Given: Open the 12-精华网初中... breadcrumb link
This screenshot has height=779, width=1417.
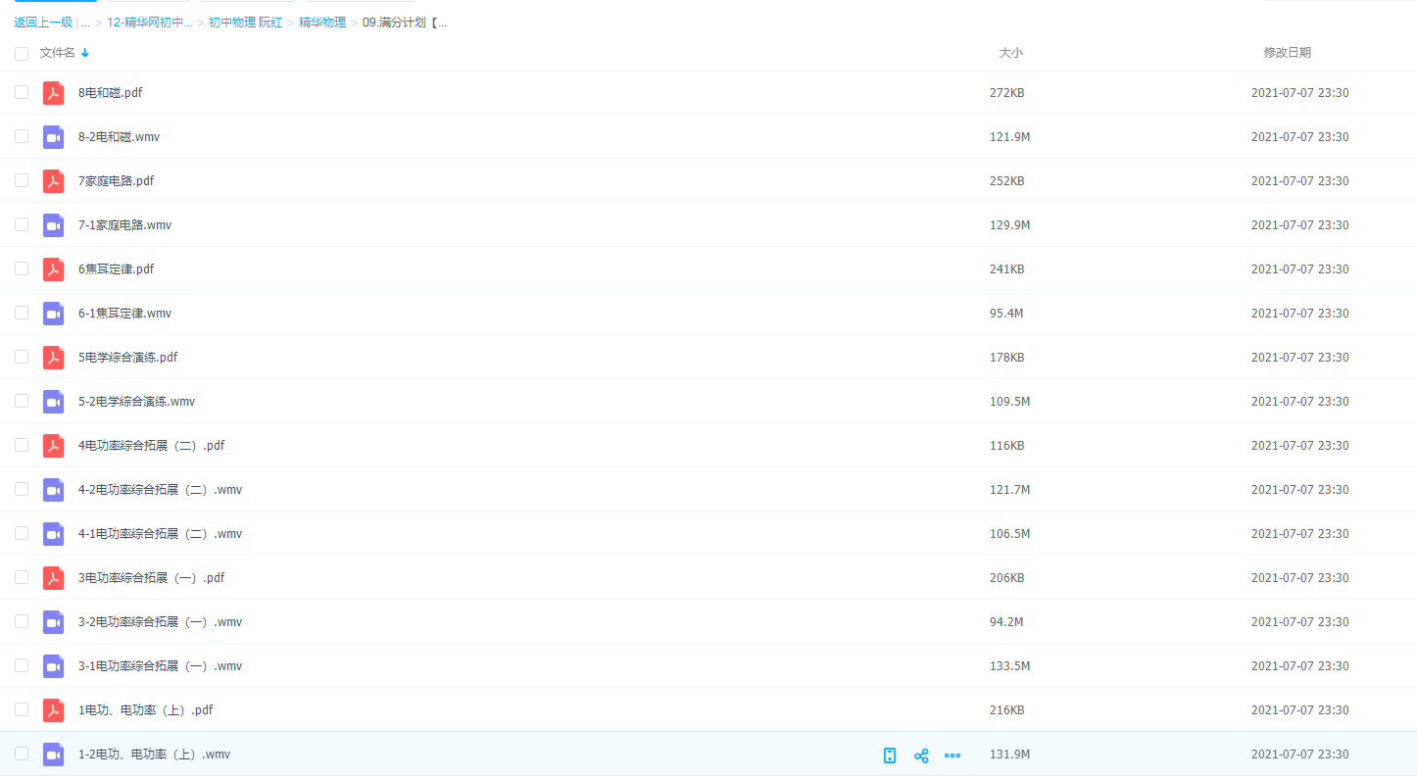Looking at the screenshot, I should (150, 23).
